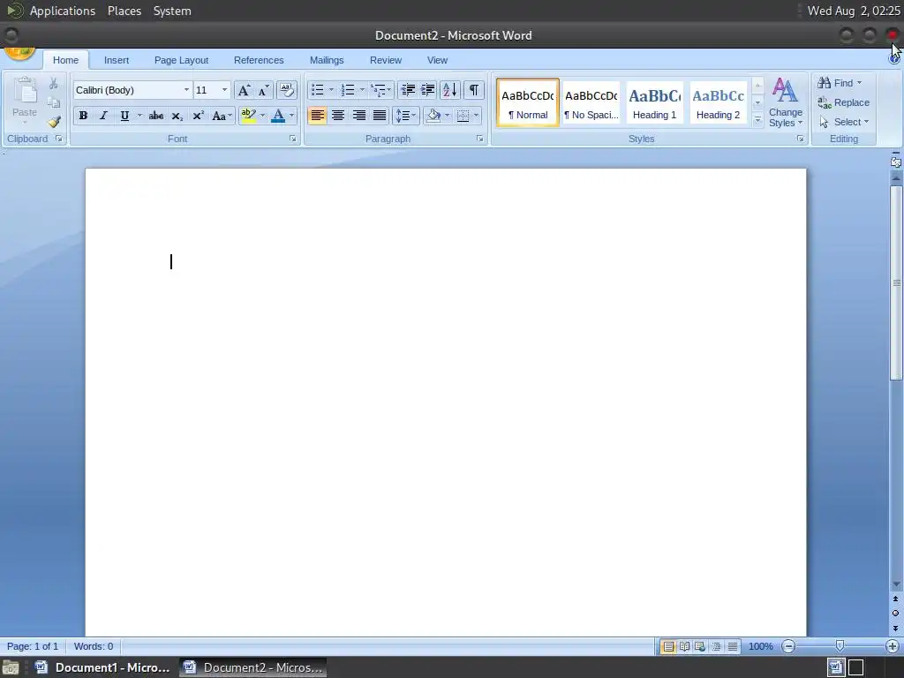Viewport: 904px width, 678px height.
Task: Toggle underline formatting
Action: click(124, 116)
